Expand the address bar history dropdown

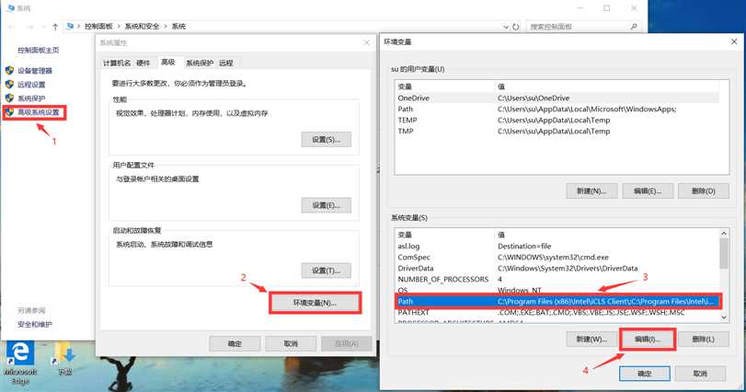pyautogui.click(x=506, y=27)
